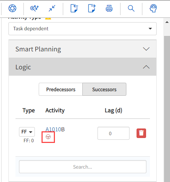Expand the Smart Planning section
This screenshot has width=170, height=182.
[x=82, y=49]
